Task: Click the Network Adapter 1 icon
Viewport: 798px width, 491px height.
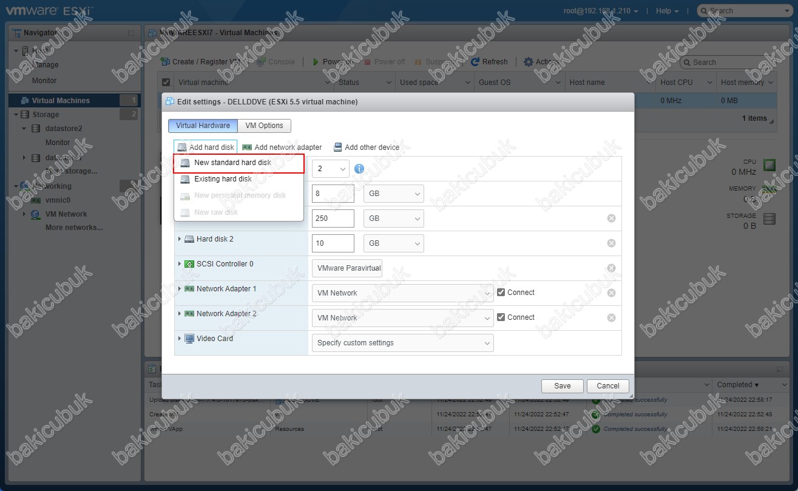Action: [189, 289]
